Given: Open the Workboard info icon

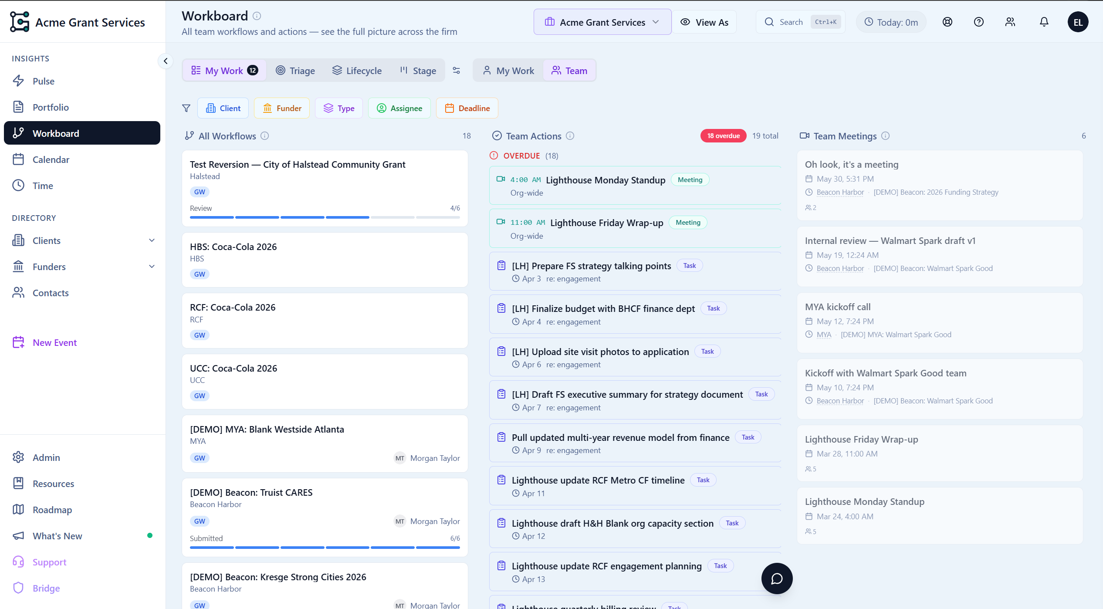Looking at the screenshot, I should tap(257, 16).
